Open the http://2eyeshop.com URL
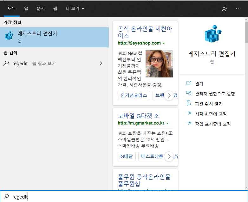Screen dimensions: 248x202 click(x=139, y=43)
